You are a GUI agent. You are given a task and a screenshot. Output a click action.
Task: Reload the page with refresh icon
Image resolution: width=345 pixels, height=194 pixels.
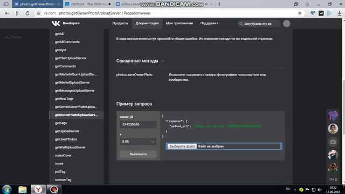tap(27, 13)
